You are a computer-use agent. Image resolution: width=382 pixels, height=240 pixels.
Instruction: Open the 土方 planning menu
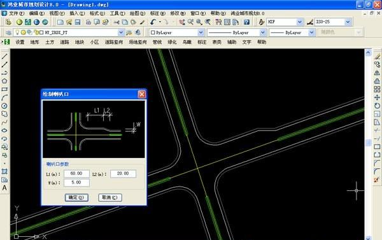click(x=50, y=42)
